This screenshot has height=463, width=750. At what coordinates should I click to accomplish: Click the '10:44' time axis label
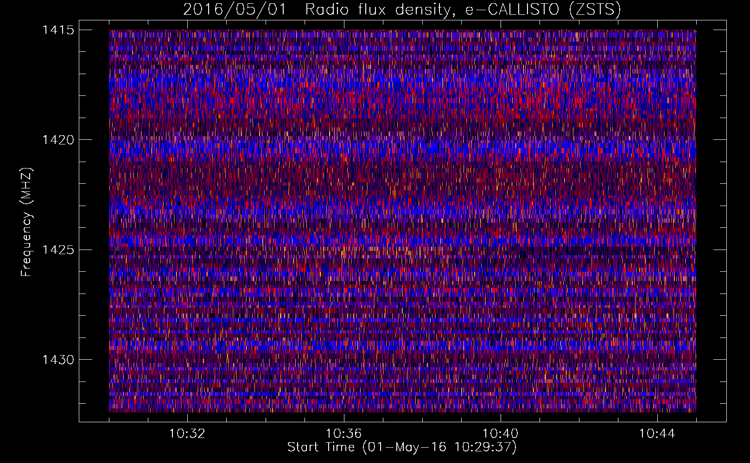657,434
